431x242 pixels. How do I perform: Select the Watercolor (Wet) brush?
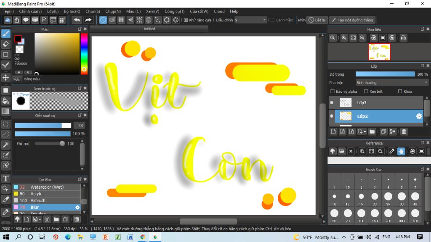pyautogui.click(x=47, y=187)
